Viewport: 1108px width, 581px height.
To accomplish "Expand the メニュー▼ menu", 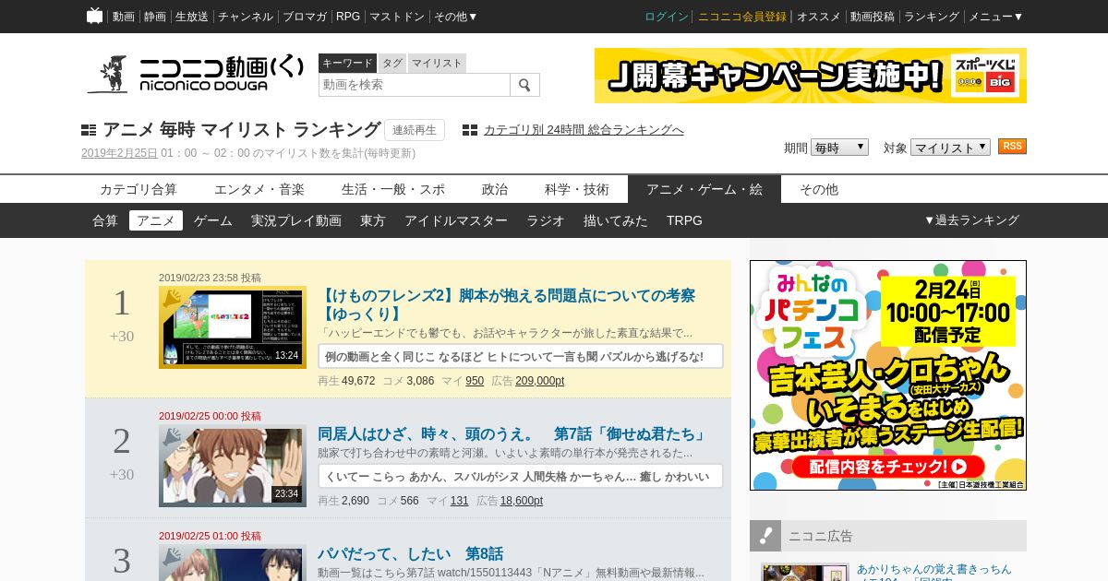I will (x=995, y=17).
